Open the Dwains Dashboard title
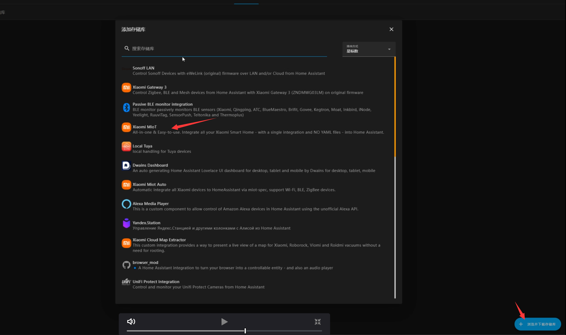This screenshot has height=335, width=566. click(x=150, y=165)
